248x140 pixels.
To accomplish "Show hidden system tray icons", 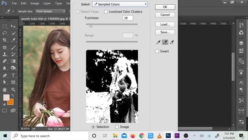I will tap(195, 136).
